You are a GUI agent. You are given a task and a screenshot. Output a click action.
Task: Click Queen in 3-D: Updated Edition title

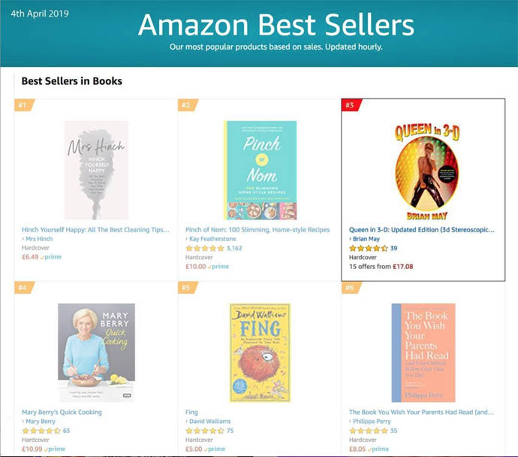422,228
